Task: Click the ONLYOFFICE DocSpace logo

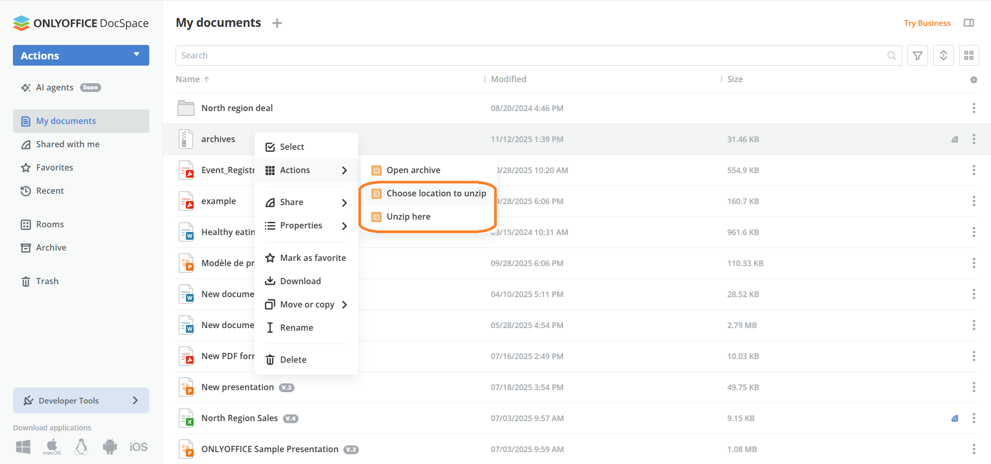Action: pos(81,23)
